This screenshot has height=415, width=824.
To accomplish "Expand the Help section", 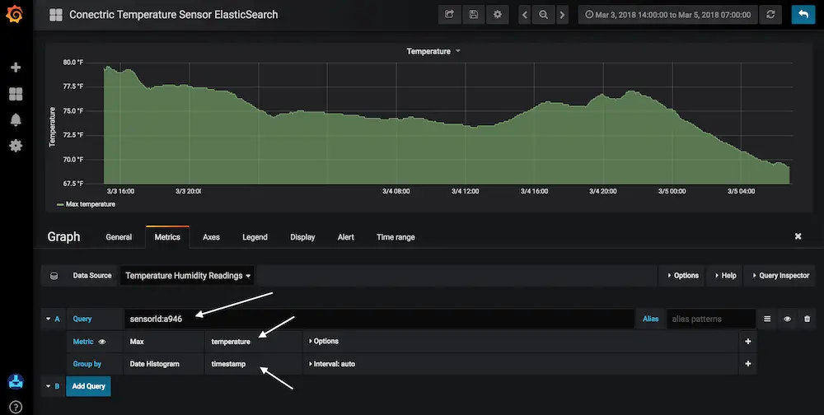I will 725,276.
